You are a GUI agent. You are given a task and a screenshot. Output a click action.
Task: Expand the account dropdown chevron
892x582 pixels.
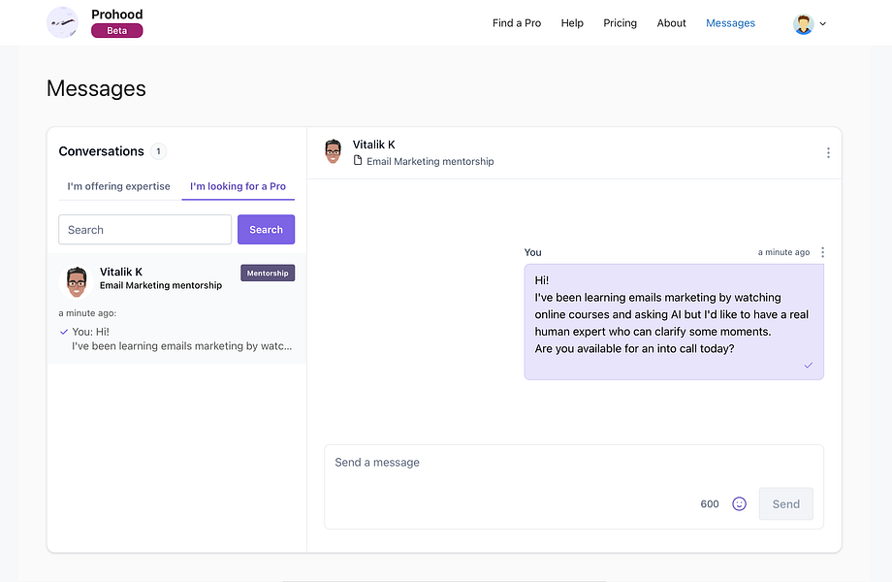coord(822,24)
